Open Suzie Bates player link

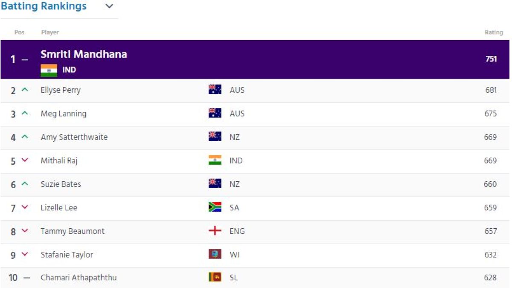pos(61,184)
